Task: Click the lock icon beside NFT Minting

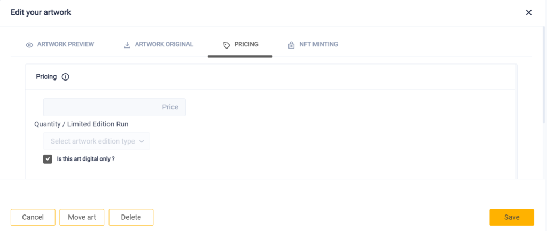Action: 291,45
